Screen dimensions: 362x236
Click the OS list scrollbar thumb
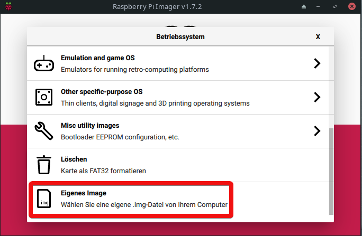331,172
